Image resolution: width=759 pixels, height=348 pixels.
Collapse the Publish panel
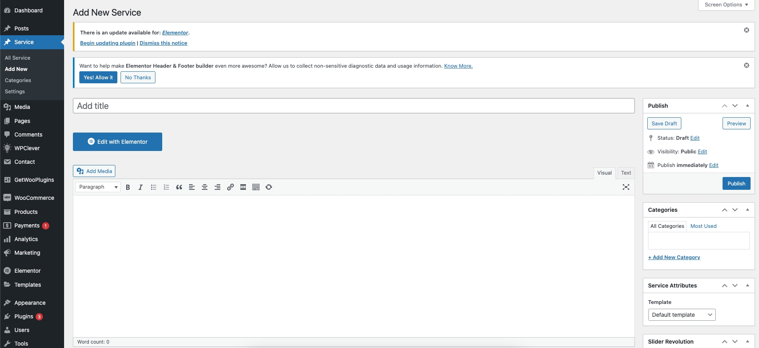[x=747, y=106]
